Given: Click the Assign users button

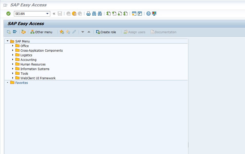Looking at the screenshot, I should click(134, 32).
